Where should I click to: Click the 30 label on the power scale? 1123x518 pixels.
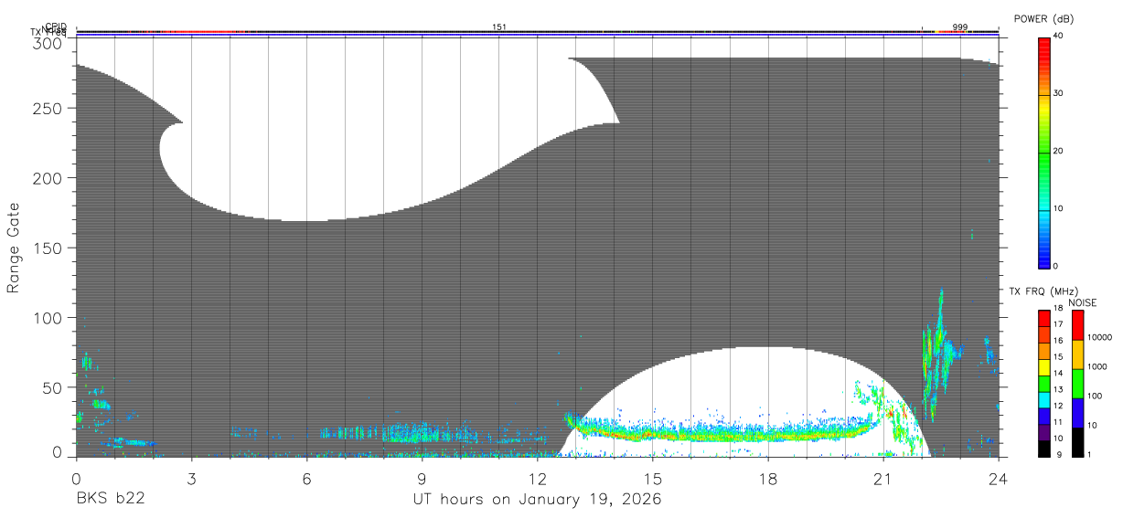tap(1059, 93)
